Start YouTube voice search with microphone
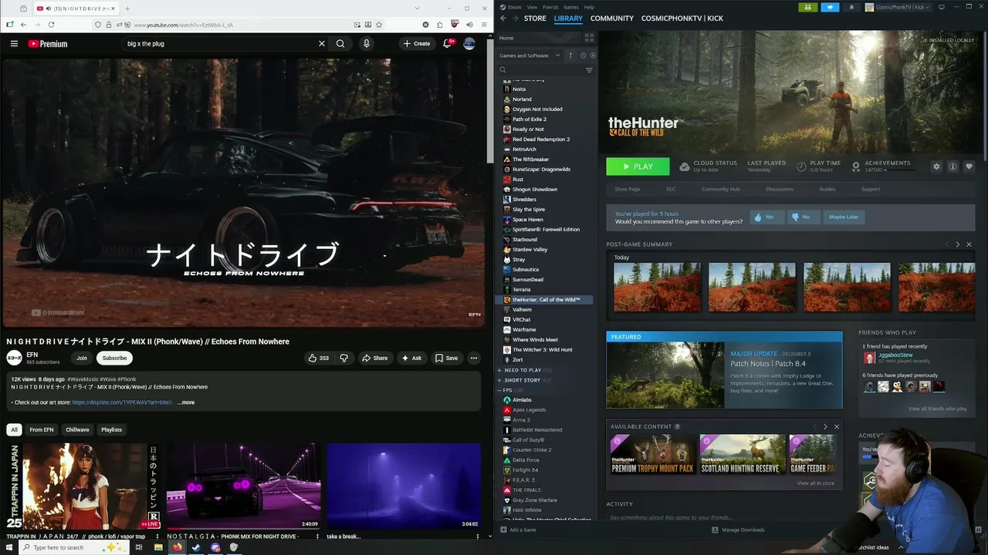Screen dimensions: 988x555 pyautogui.click(x=367, y=44)
